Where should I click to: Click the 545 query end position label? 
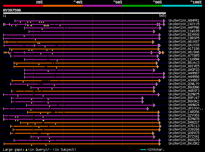(162, 16)
